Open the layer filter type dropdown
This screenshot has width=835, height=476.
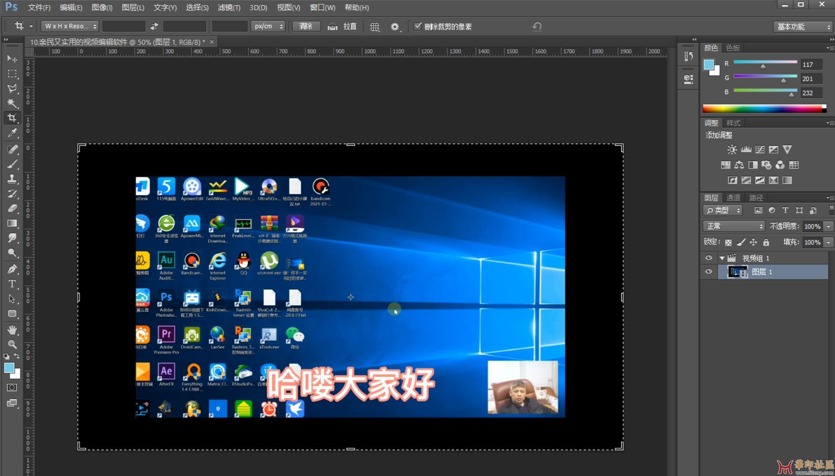[x=723, y=210]
